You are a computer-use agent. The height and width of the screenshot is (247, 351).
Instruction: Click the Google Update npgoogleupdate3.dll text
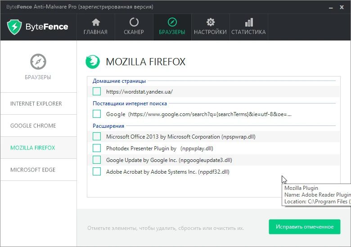point(169,160)
